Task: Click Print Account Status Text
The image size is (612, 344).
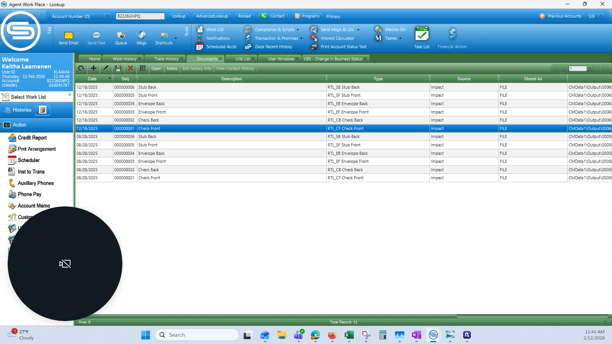Action: pyautogui.click(x=343, y=47)
